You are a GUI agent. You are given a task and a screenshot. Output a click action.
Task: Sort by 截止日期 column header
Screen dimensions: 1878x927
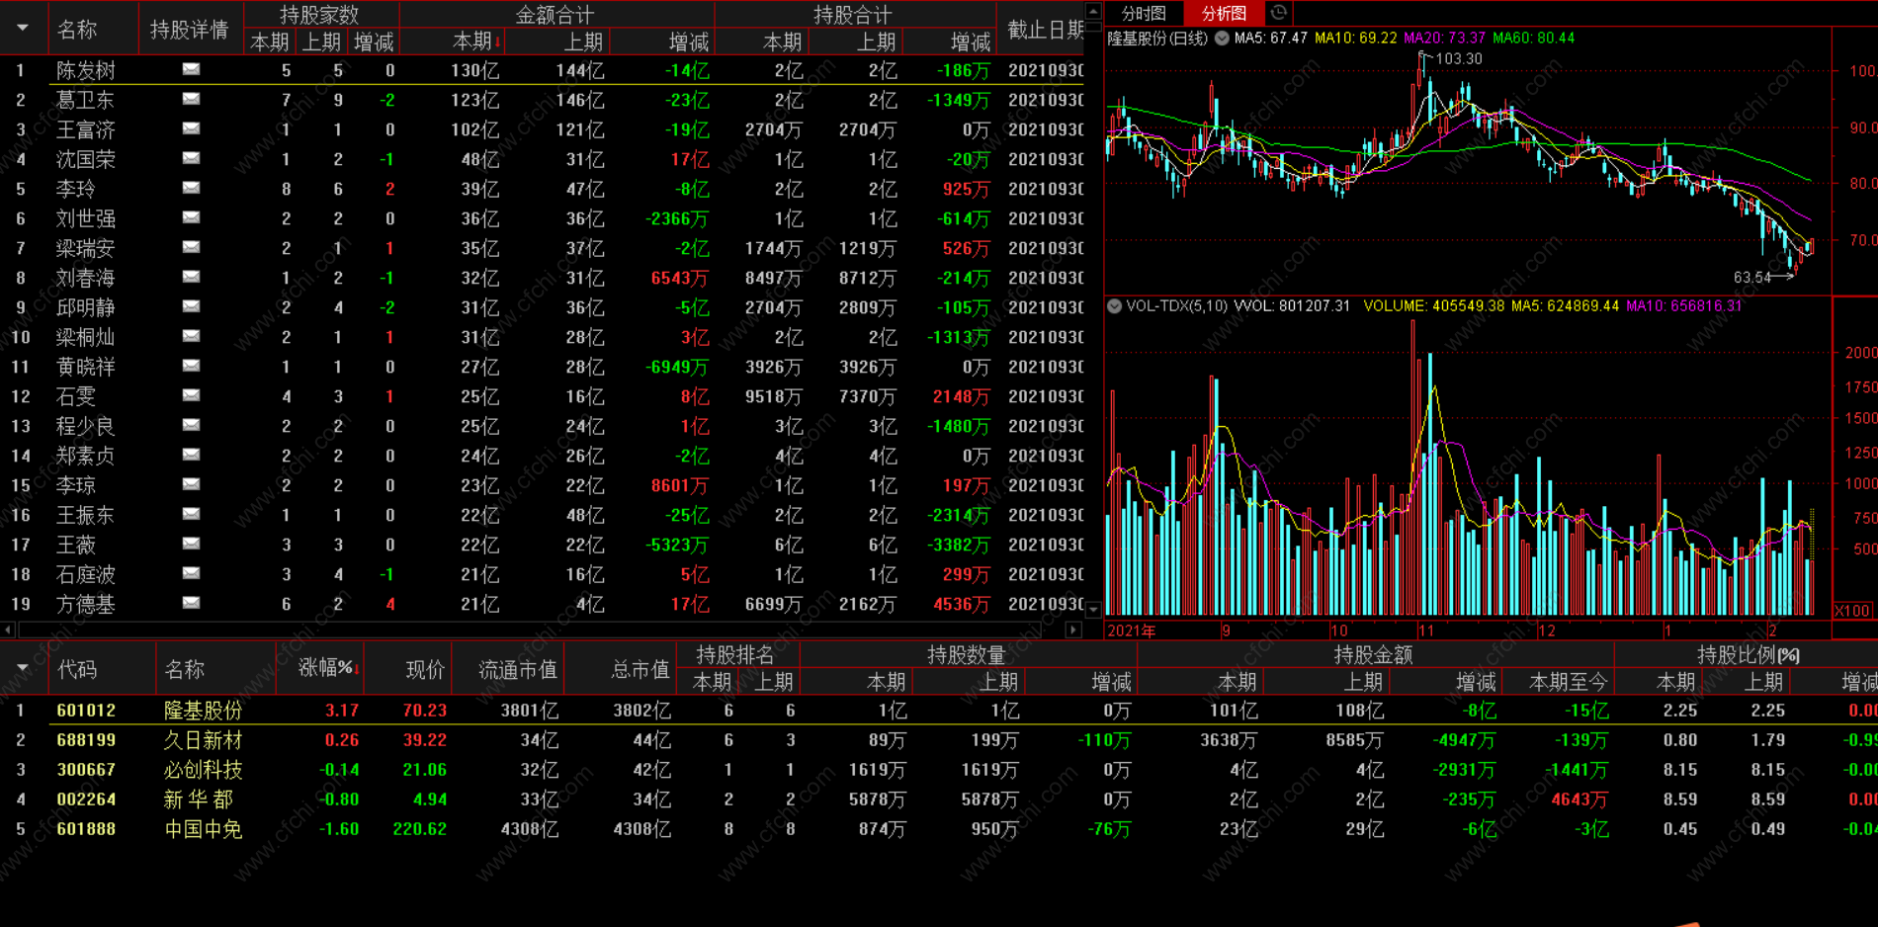click(1045, 30)
